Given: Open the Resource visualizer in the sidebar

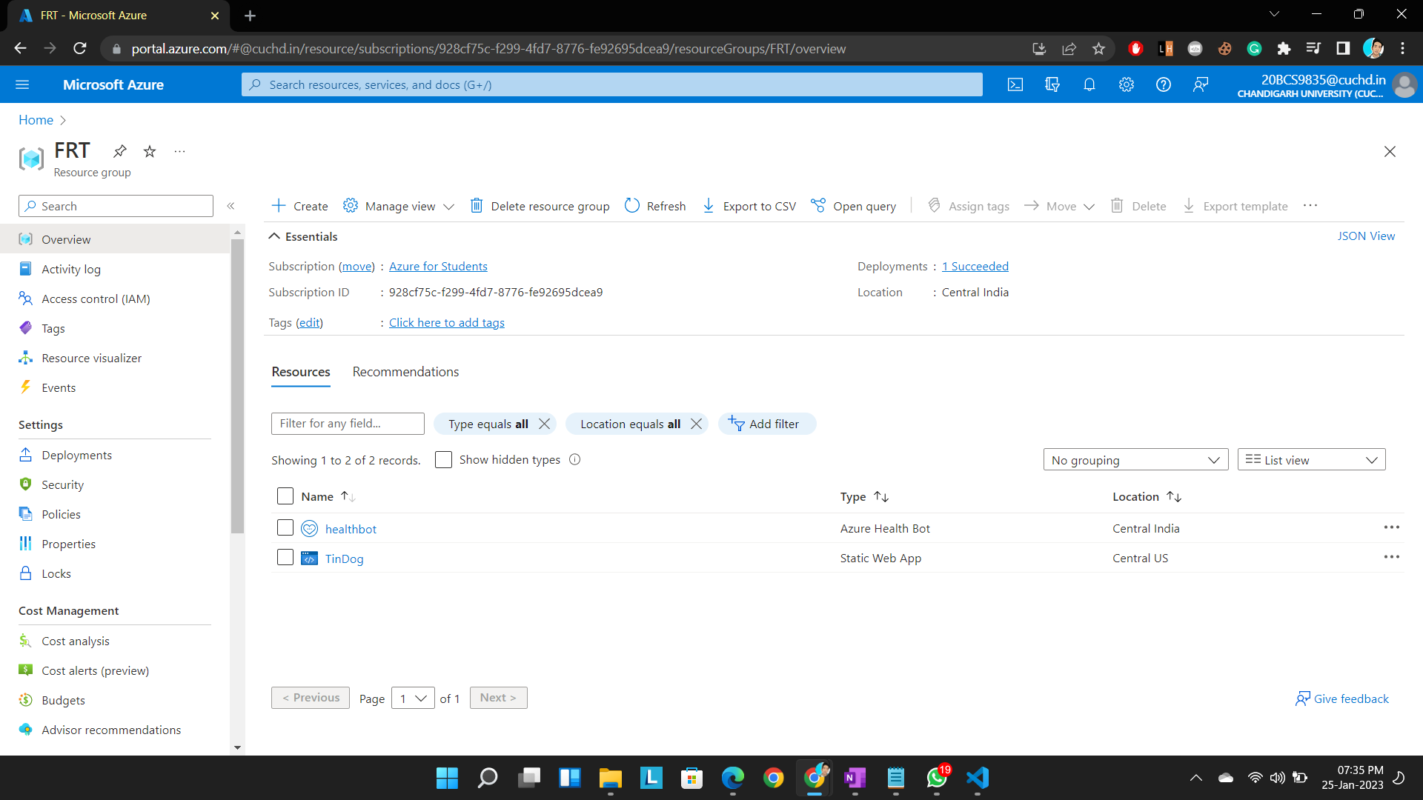Looking at the screenshot, I should [90, 358].
